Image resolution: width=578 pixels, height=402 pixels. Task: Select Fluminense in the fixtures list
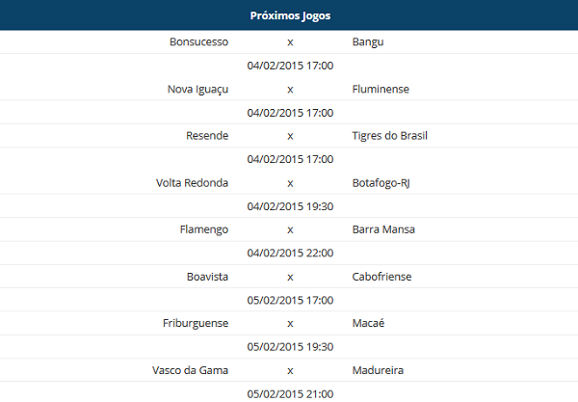[381, 89]
